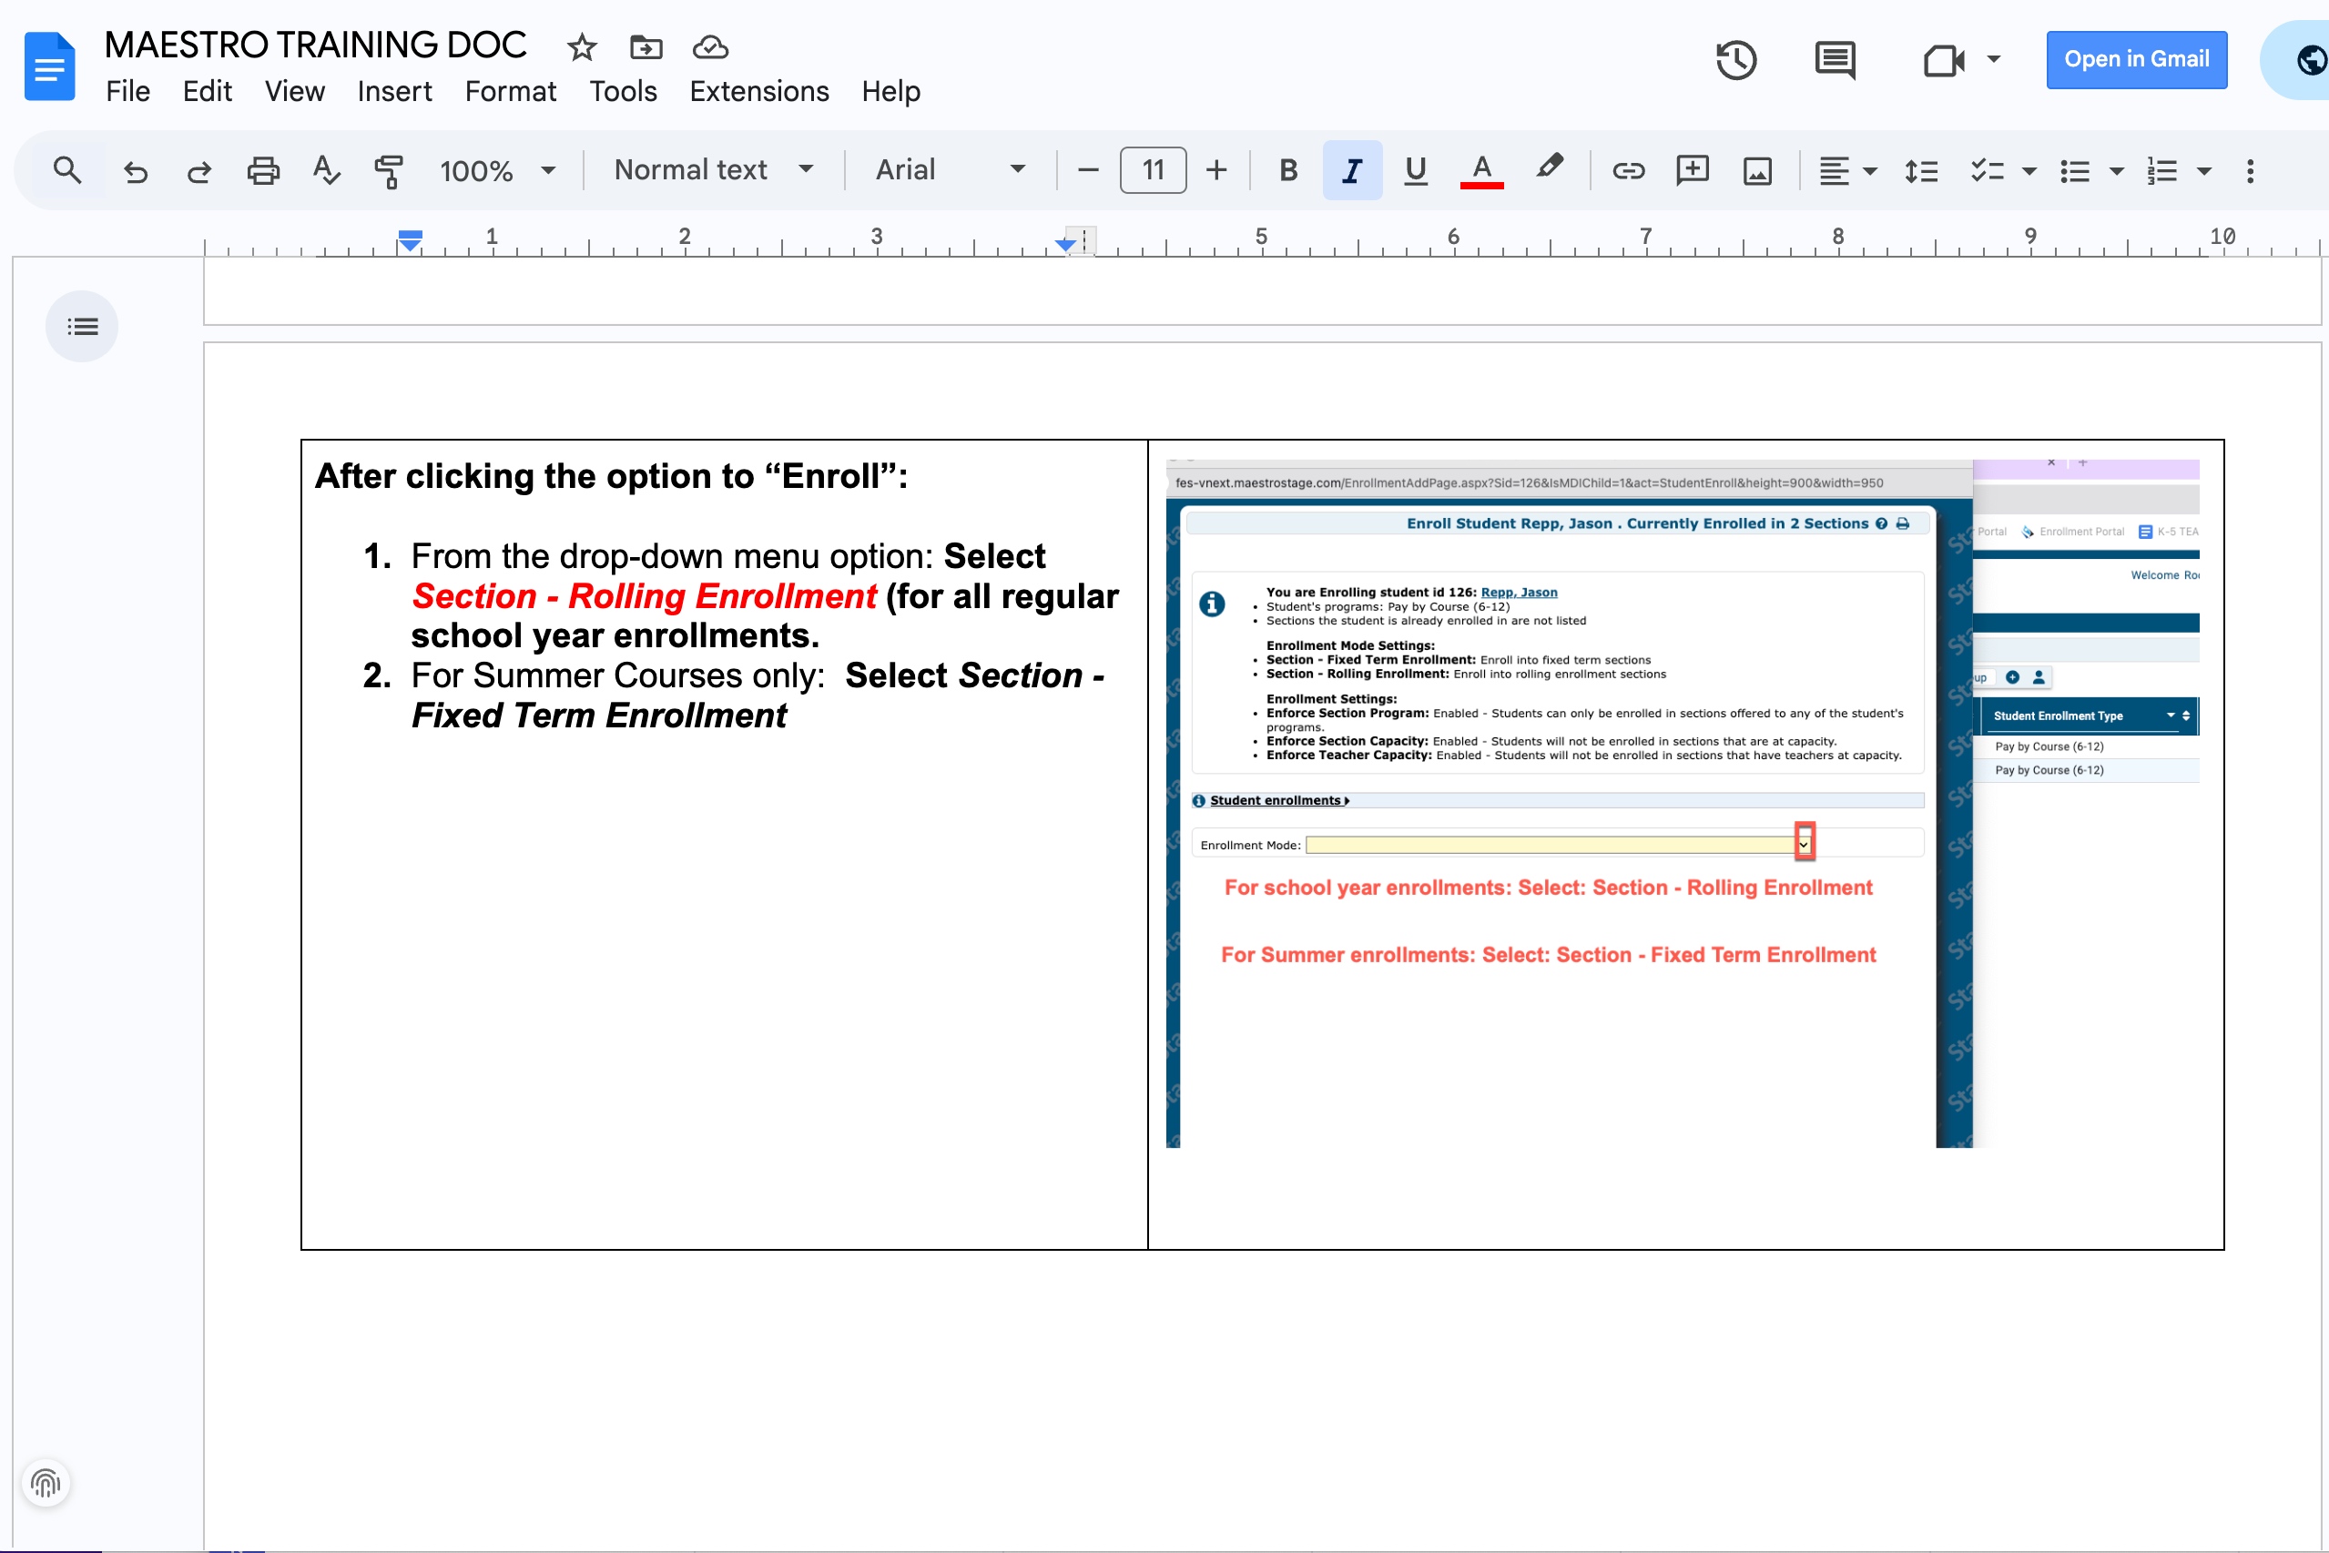Show the document outline

[82, 326]
